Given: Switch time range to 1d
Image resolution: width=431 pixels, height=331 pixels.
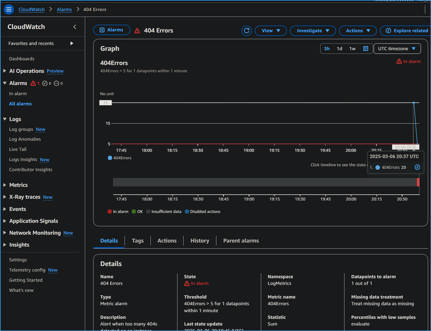Looking at the screenshot, I should [x=339, y=48].
